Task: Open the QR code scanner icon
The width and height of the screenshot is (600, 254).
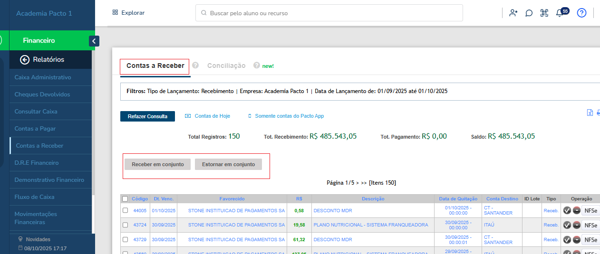Action: pyautogui.click(x=544, y=13)
